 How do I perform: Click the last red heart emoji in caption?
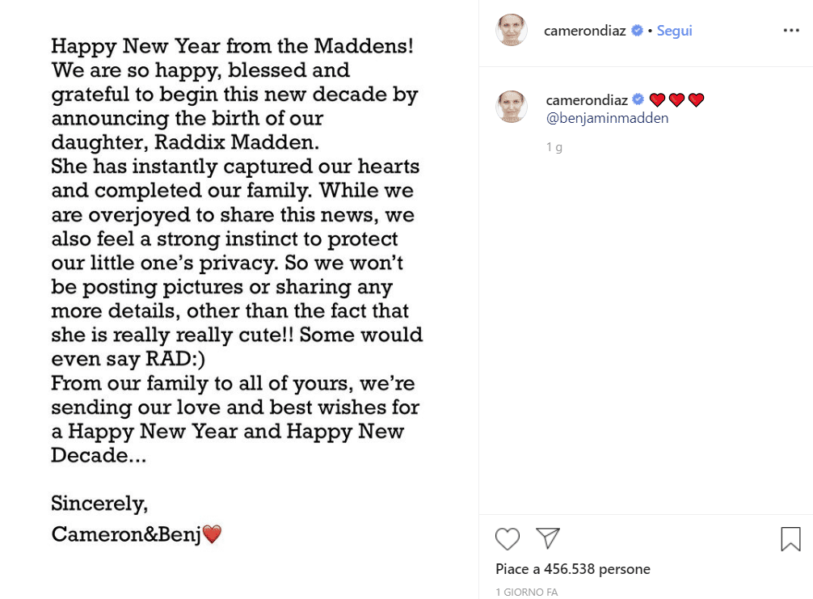pos(696,100)
